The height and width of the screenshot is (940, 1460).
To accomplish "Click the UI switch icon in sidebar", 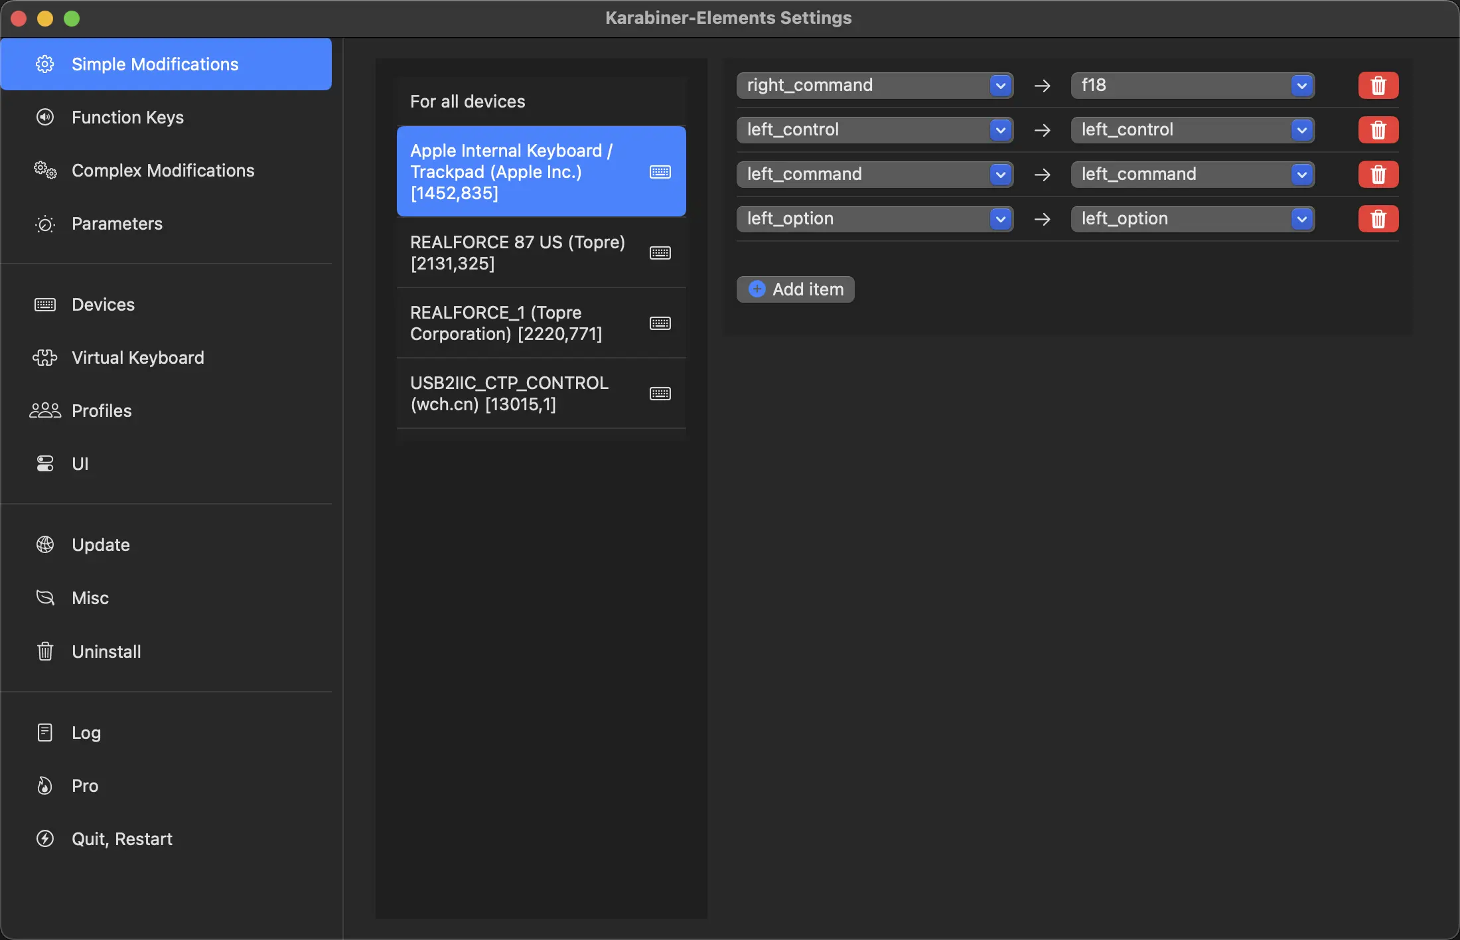I will pyautogui.click(x=45, y=464).
